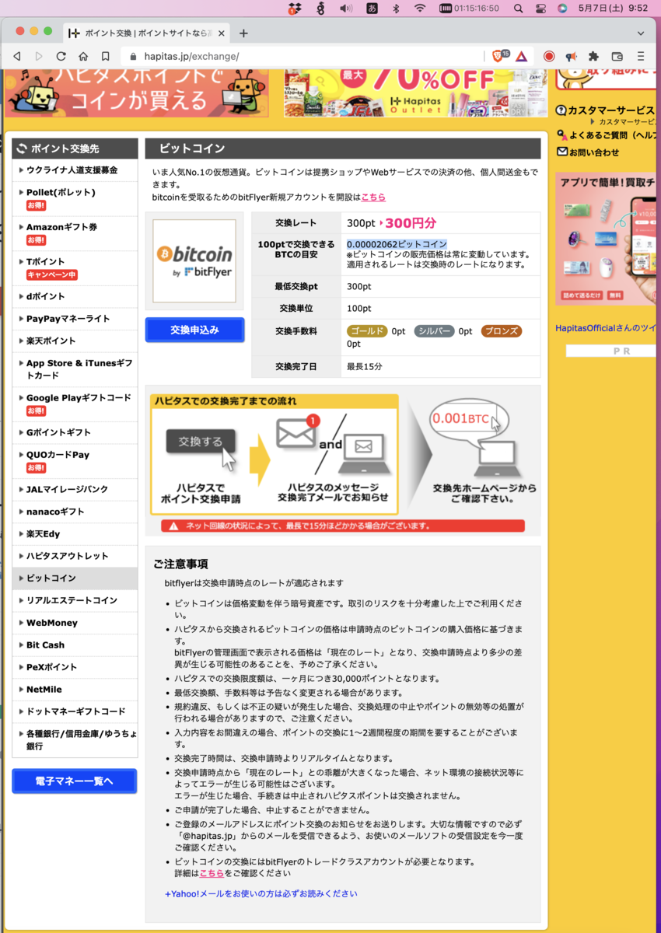Click the red recorder extension icon
Screen dimensions: 661x933
coord(549,56)
